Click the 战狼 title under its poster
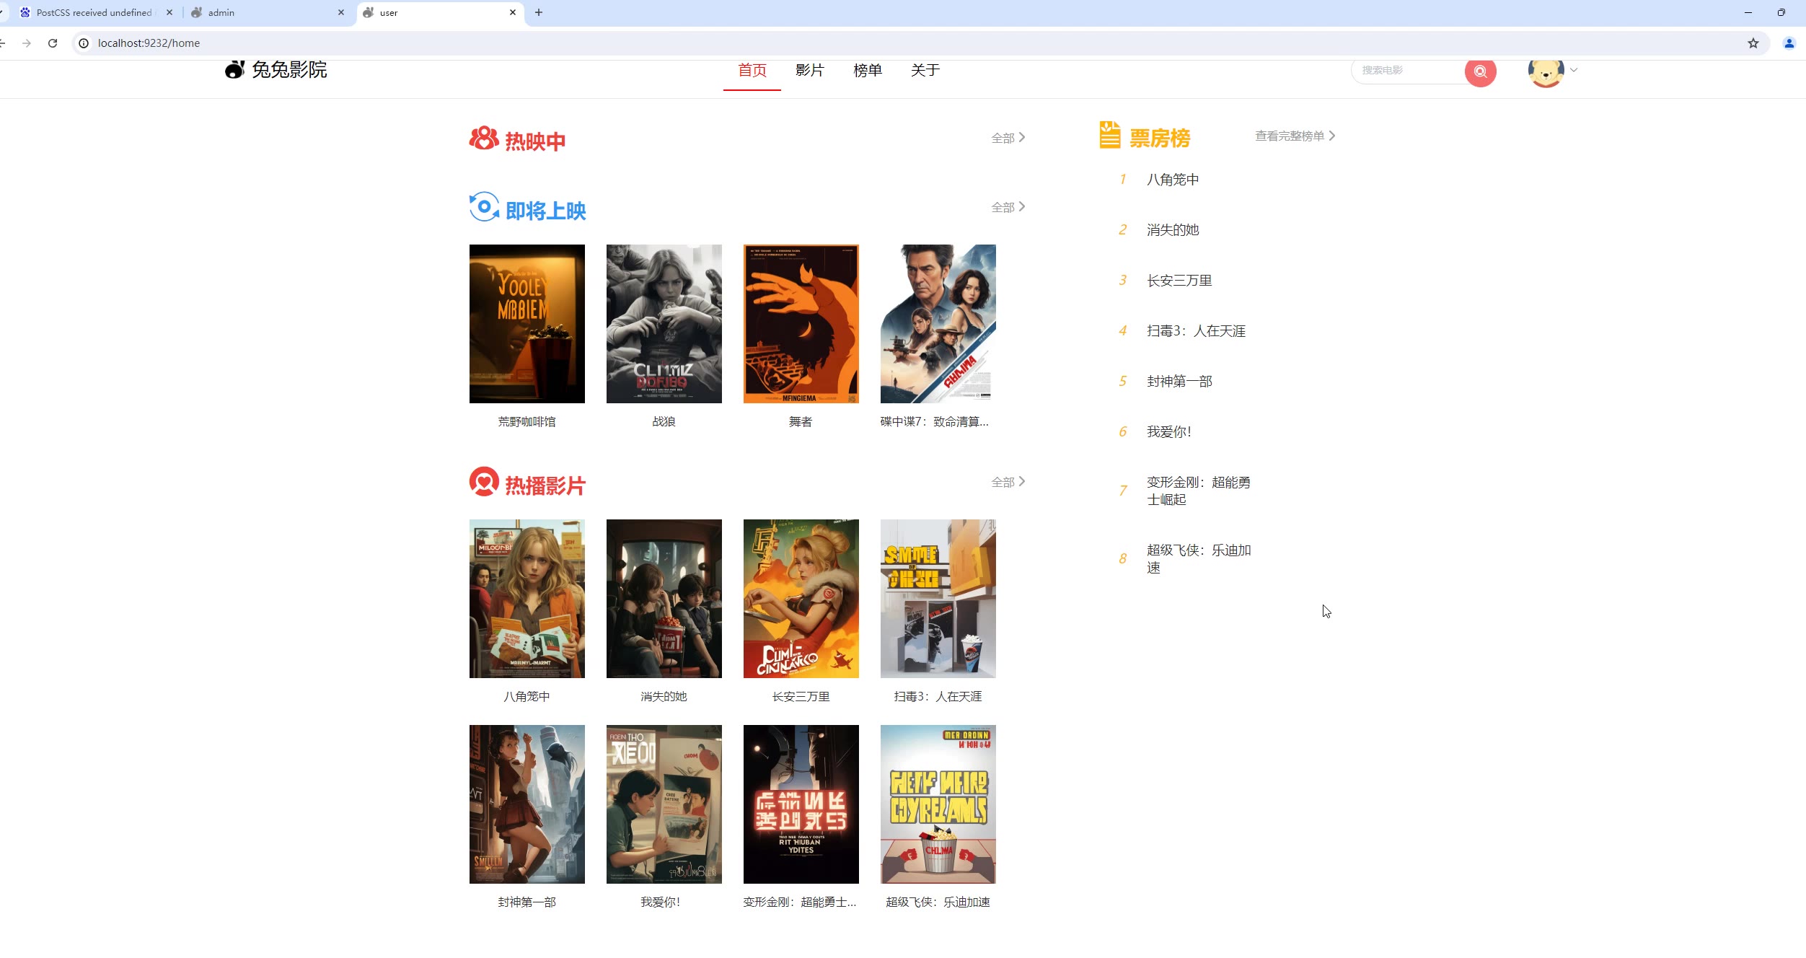Screen dimensions: 1806x958 [664, 421]
